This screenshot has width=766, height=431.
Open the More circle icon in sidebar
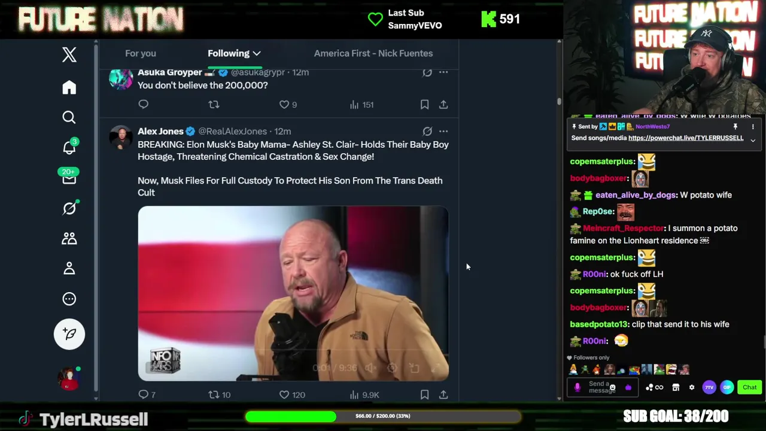click(x=69, y=299)
